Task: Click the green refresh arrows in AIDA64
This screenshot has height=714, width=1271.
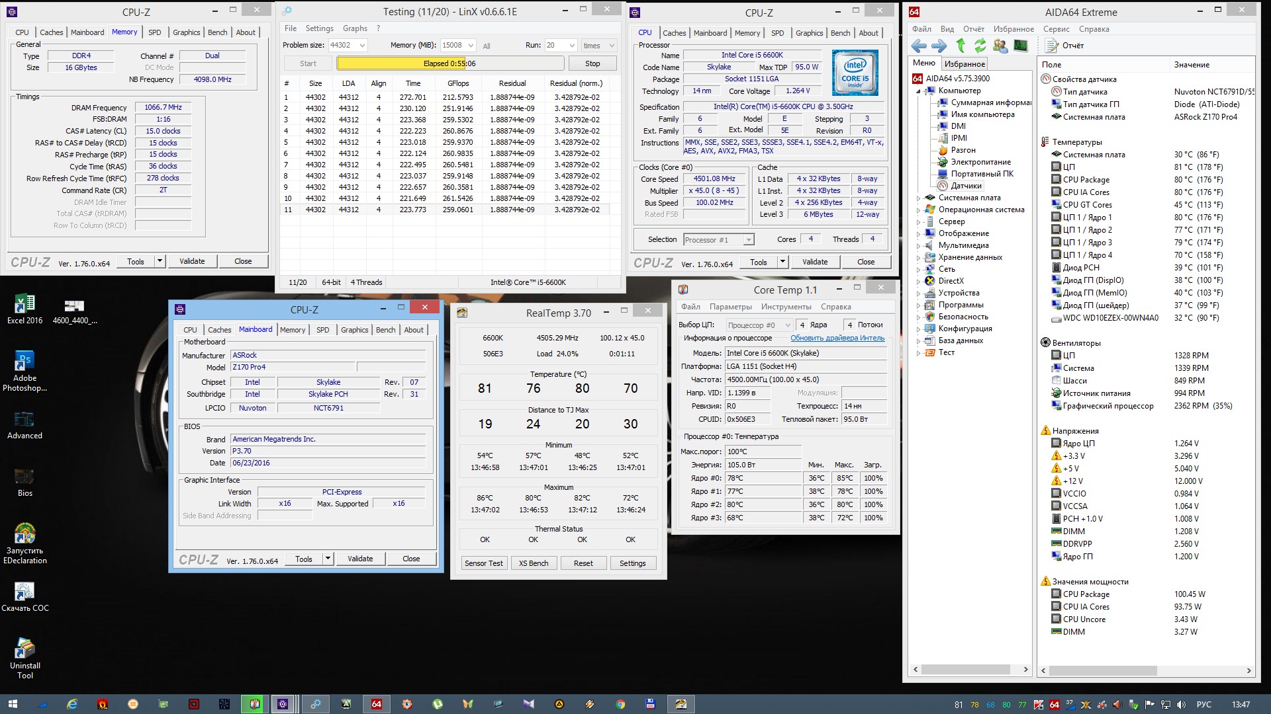Action: pos(980,46)
